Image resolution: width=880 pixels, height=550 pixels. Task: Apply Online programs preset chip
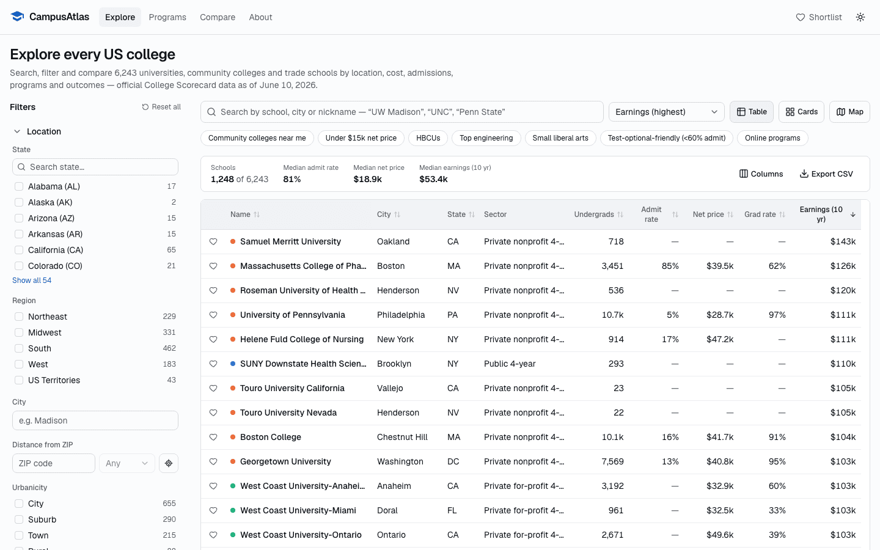[772, 138]
